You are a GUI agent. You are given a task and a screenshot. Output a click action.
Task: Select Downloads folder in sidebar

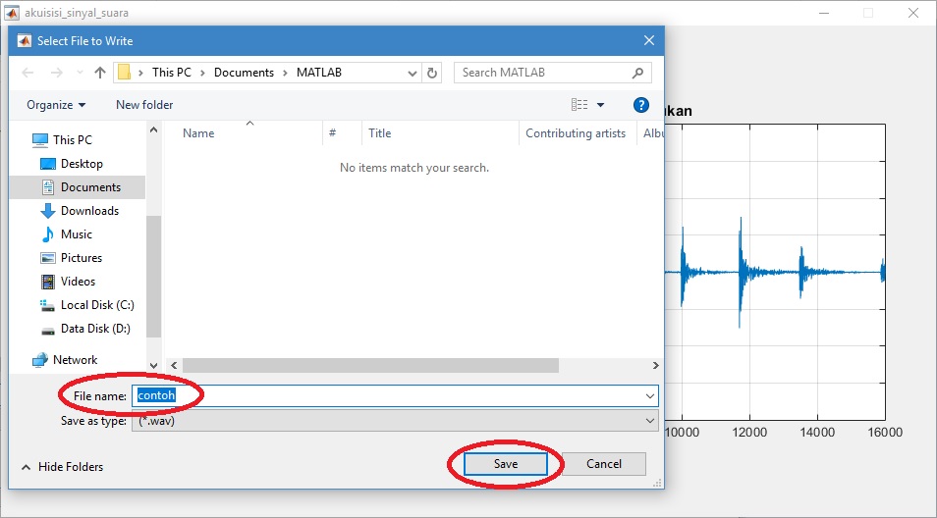[x=88, y=211]
